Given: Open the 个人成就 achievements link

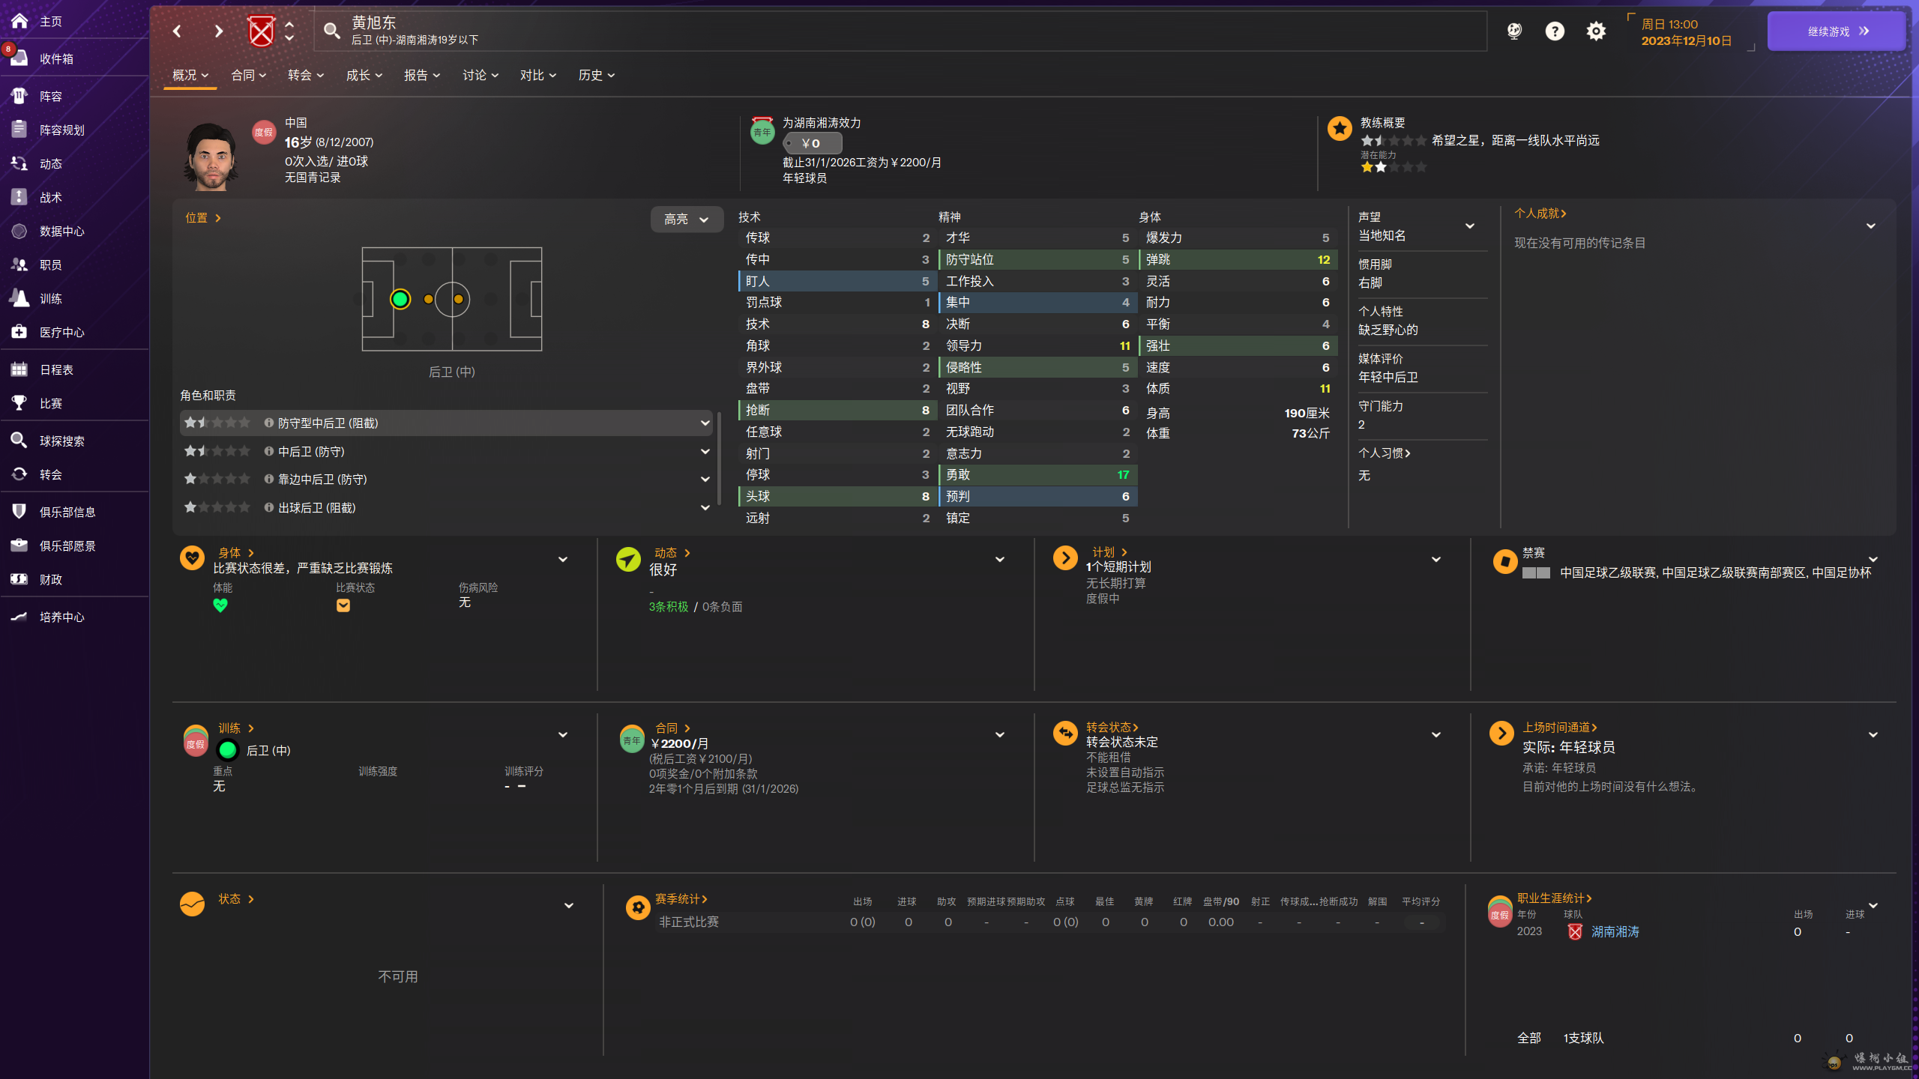Looking at the screenshot, I should coord(1540,214).
